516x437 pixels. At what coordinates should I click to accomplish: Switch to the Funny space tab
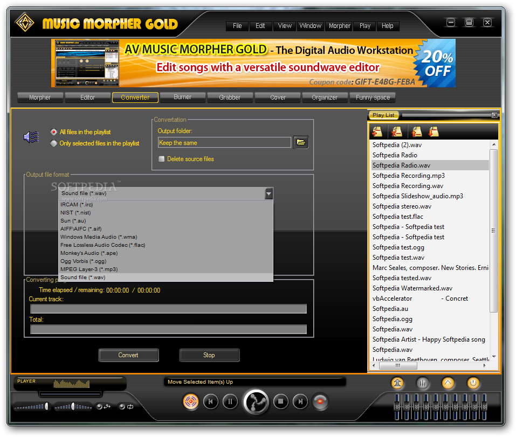coord(373,98)
